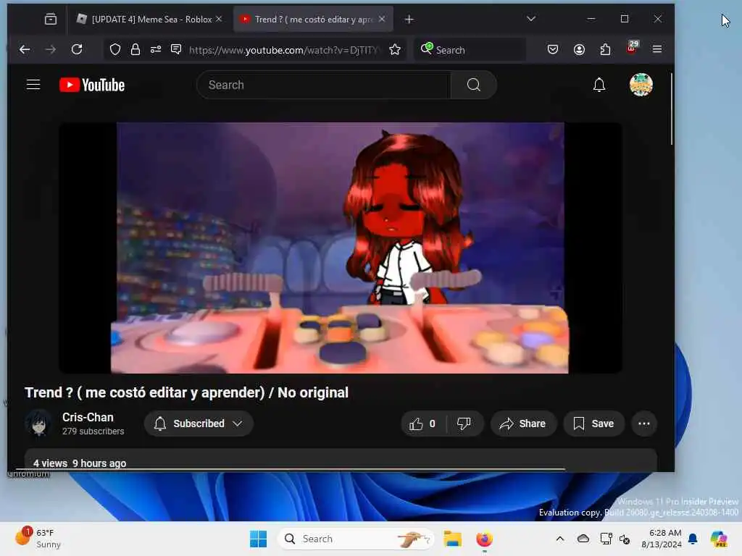The image size is (742, 556).
Task: Open the extension with the 29 badge
Action: tap(632, 48)
